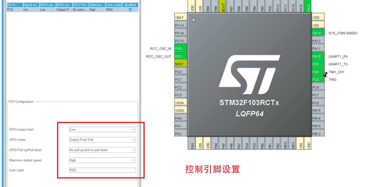Viewport: 369px width, 187px height.
Task: Click the Modified column header
Action: [x=130, y=5]
